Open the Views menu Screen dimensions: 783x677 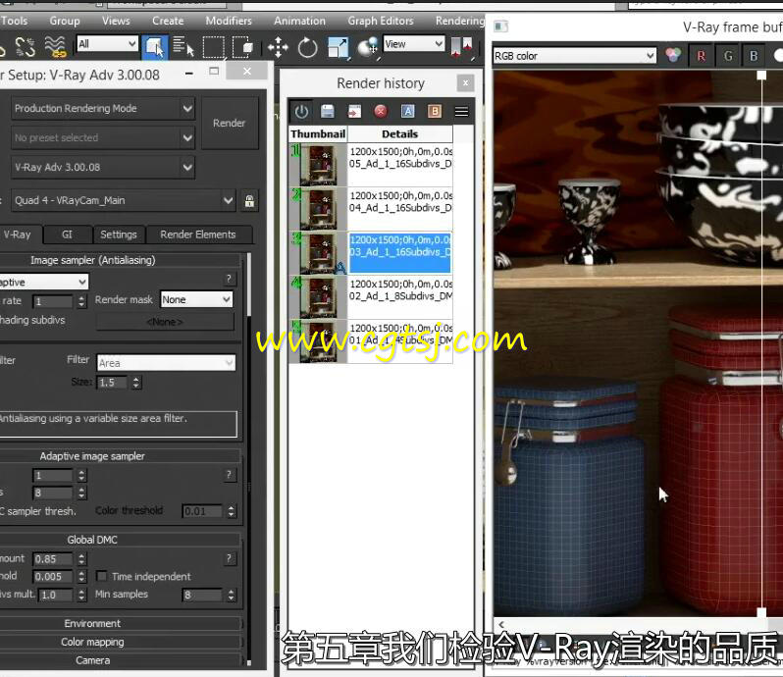[116, 21]
